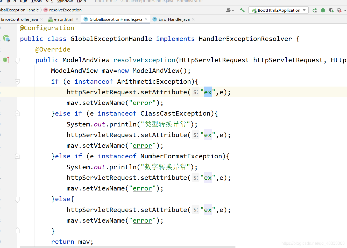Open the Help menu
This screenshot has width=347, height=248.
[81, 1]
